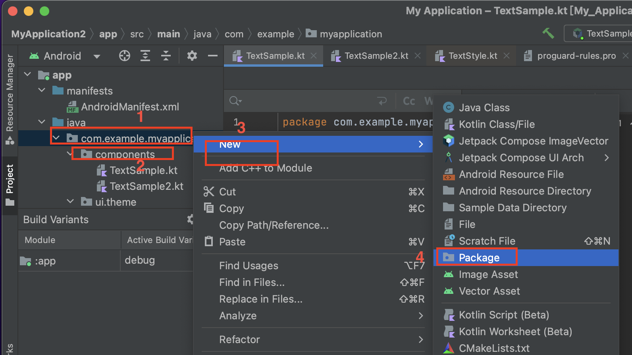The width and height of the screenshot is (632, 355).
Task: Choose Image Asset from the submenu
Action: tap(526, 274)
